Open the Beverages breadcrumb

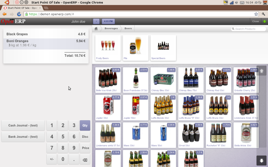point(111,28)
